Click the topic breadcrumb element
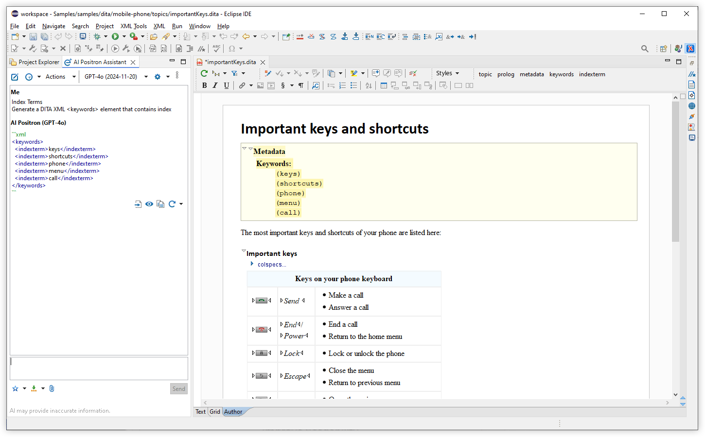705x437 pixels. coord(485,74)
